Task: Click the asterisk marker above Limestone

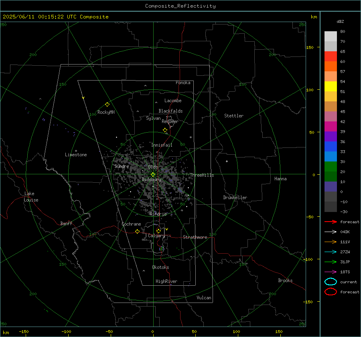Action: point(76,151)
